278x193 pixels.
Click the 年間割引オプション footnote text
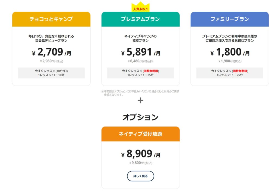(140, 93)
